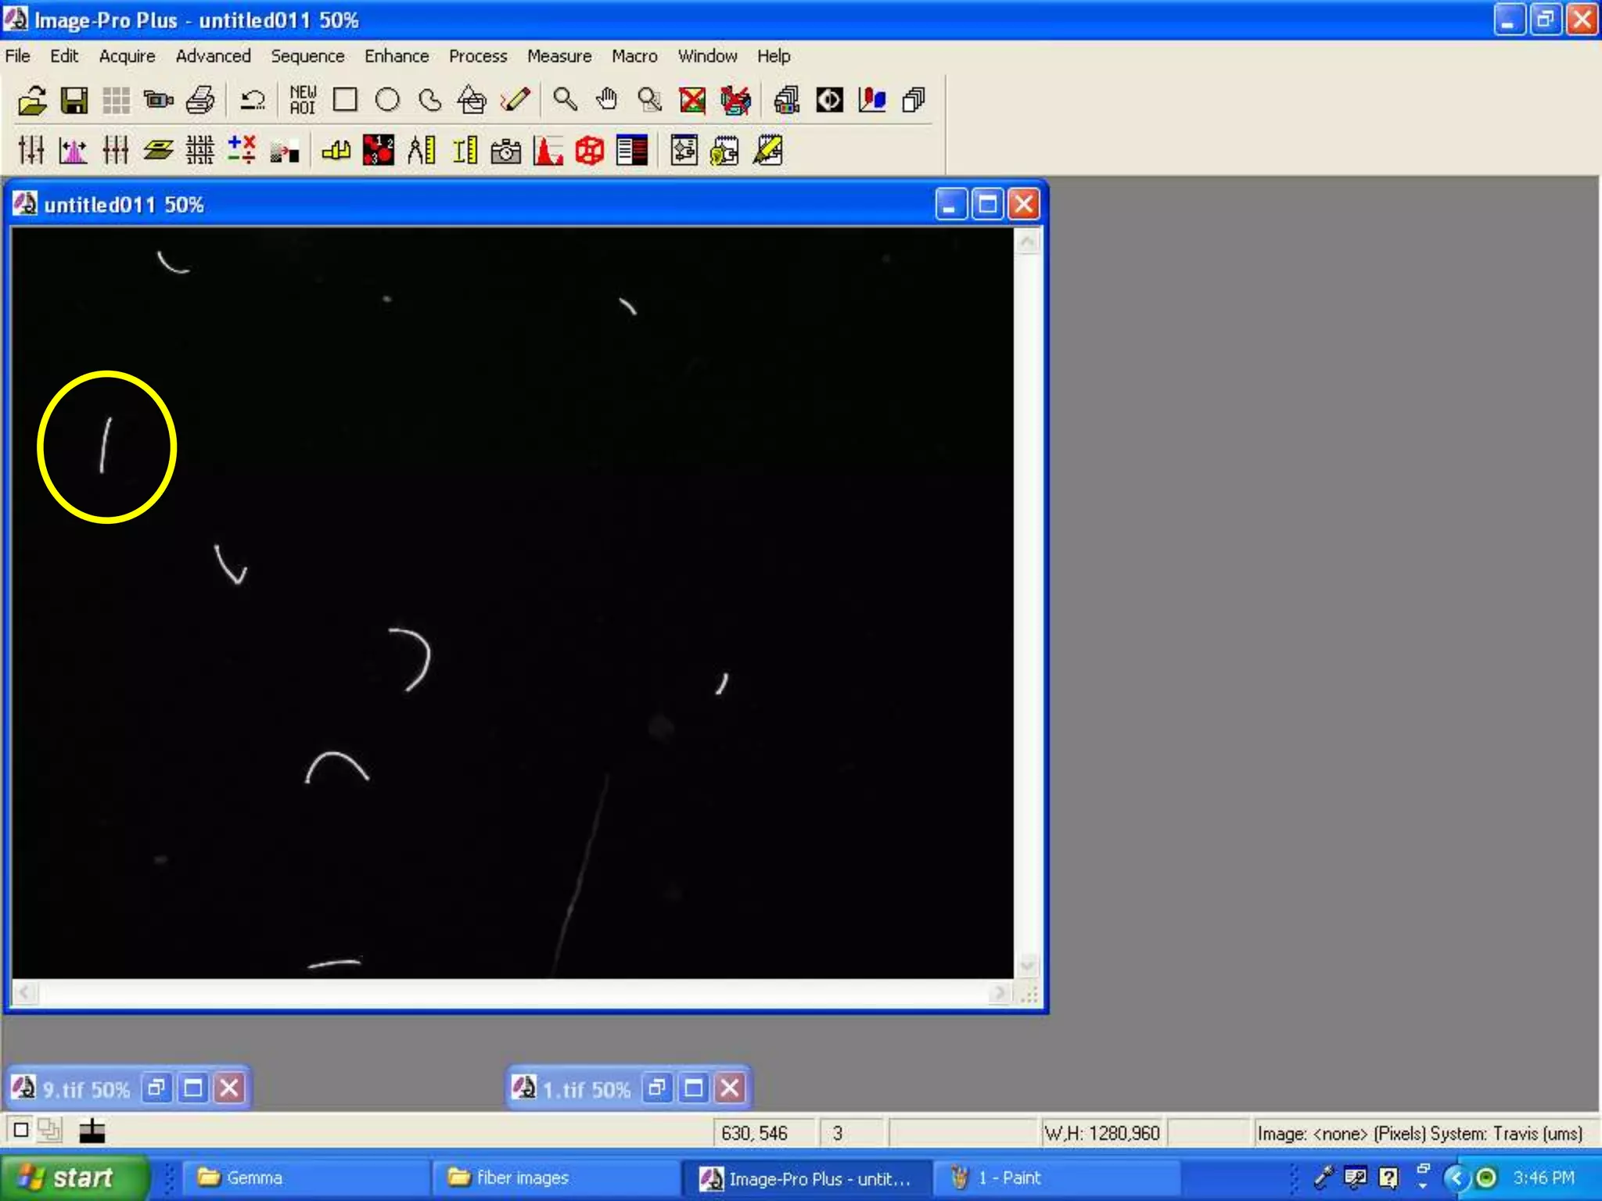Choose the magnifying glass Zoom tool
This screenshot has height=1201, width=1602.
[x=565, y=100]
